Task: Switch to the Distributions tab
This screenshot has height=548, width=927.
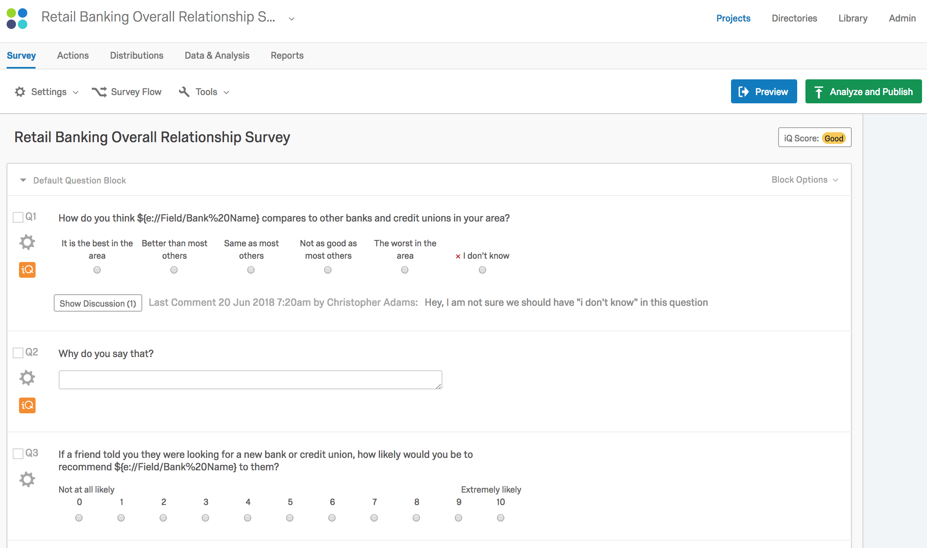Action: click(x=136, y=55)
